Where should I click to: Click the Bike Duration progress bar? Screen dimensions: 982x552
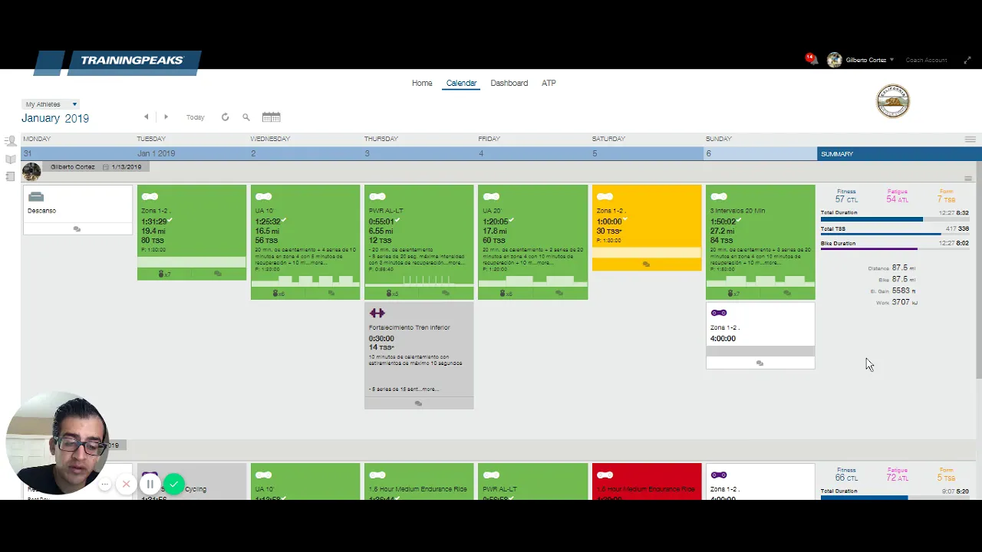[895, 249]
